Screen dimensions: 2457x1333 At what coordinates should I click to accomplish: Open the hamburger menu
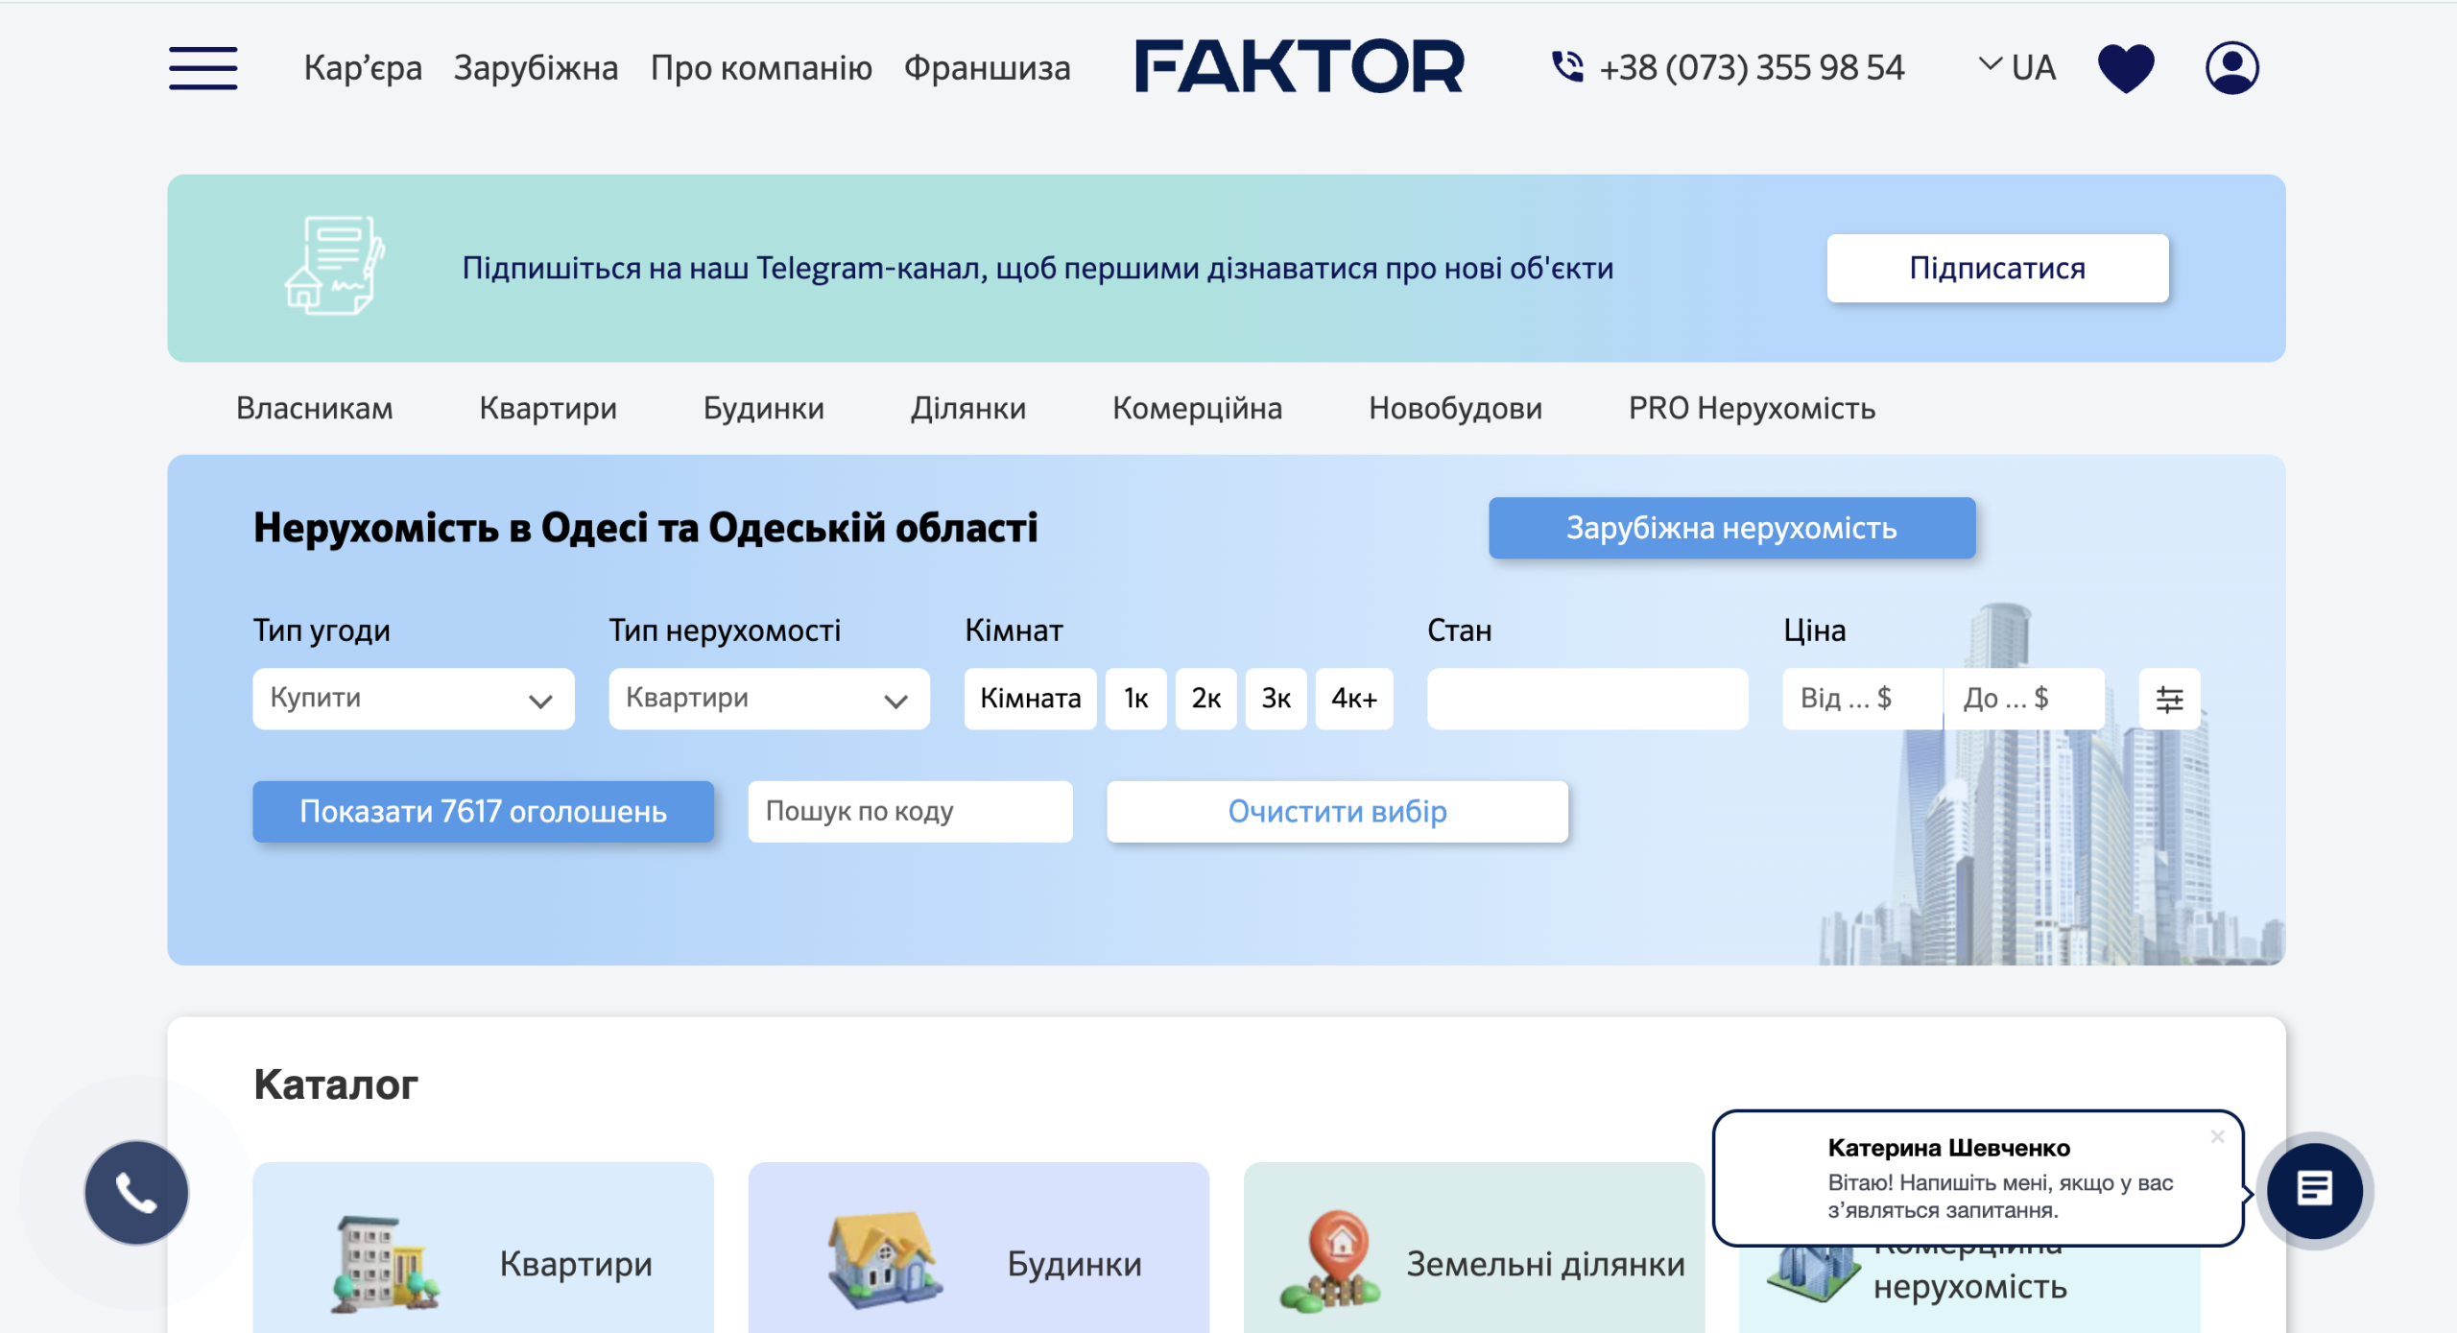(203, 68)
